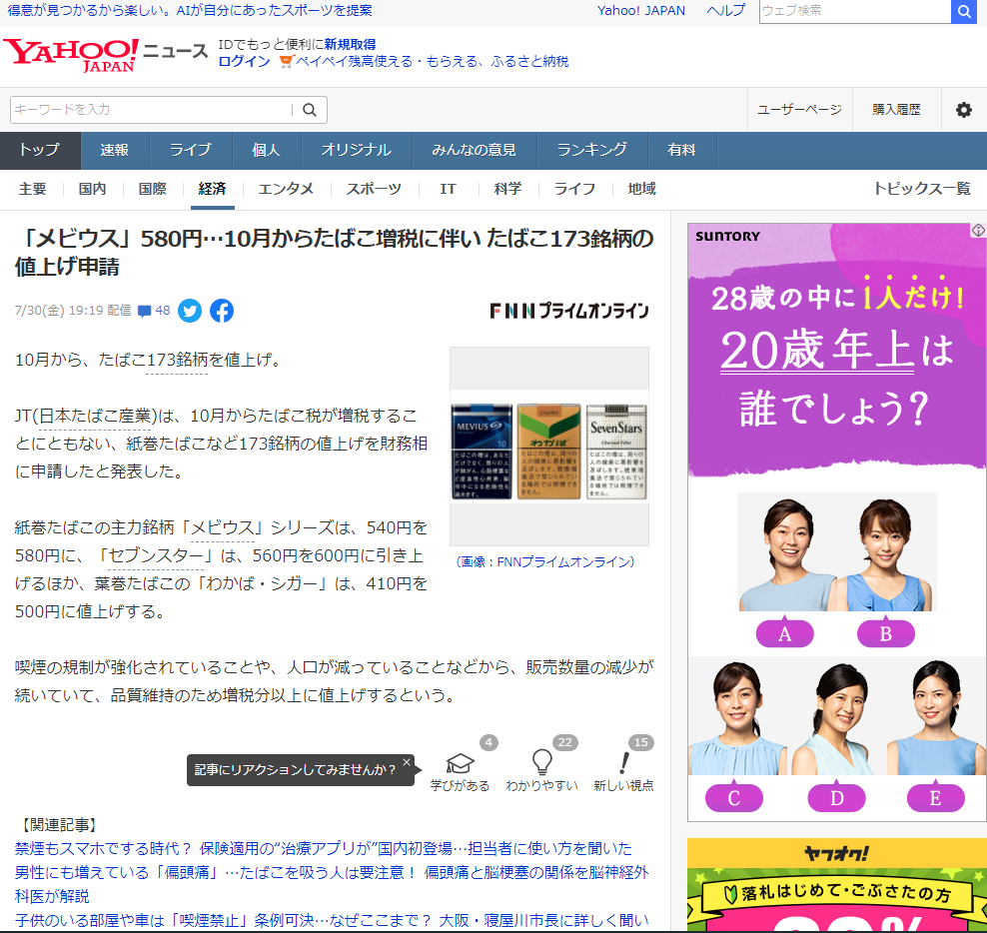Select the 主要 category
987x933 pixels.
click(32, 189)
